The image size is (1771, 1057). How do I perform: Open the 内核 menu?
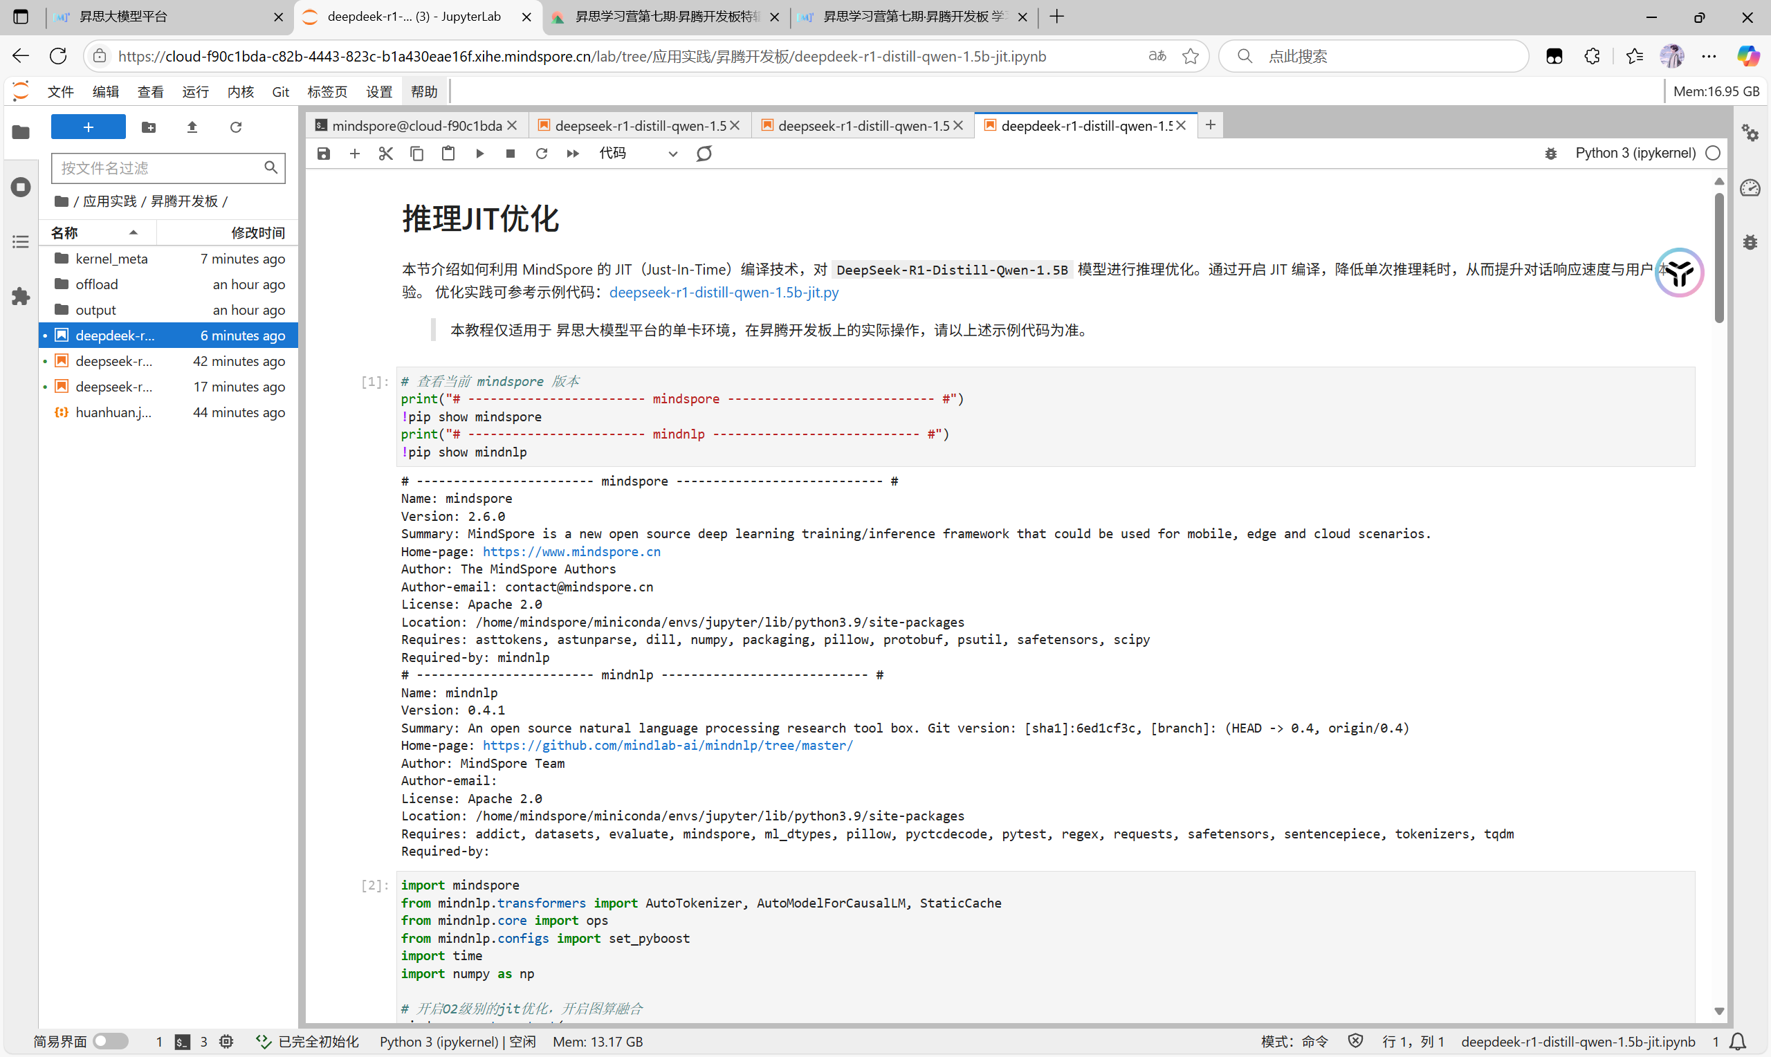tap(240, 91)
